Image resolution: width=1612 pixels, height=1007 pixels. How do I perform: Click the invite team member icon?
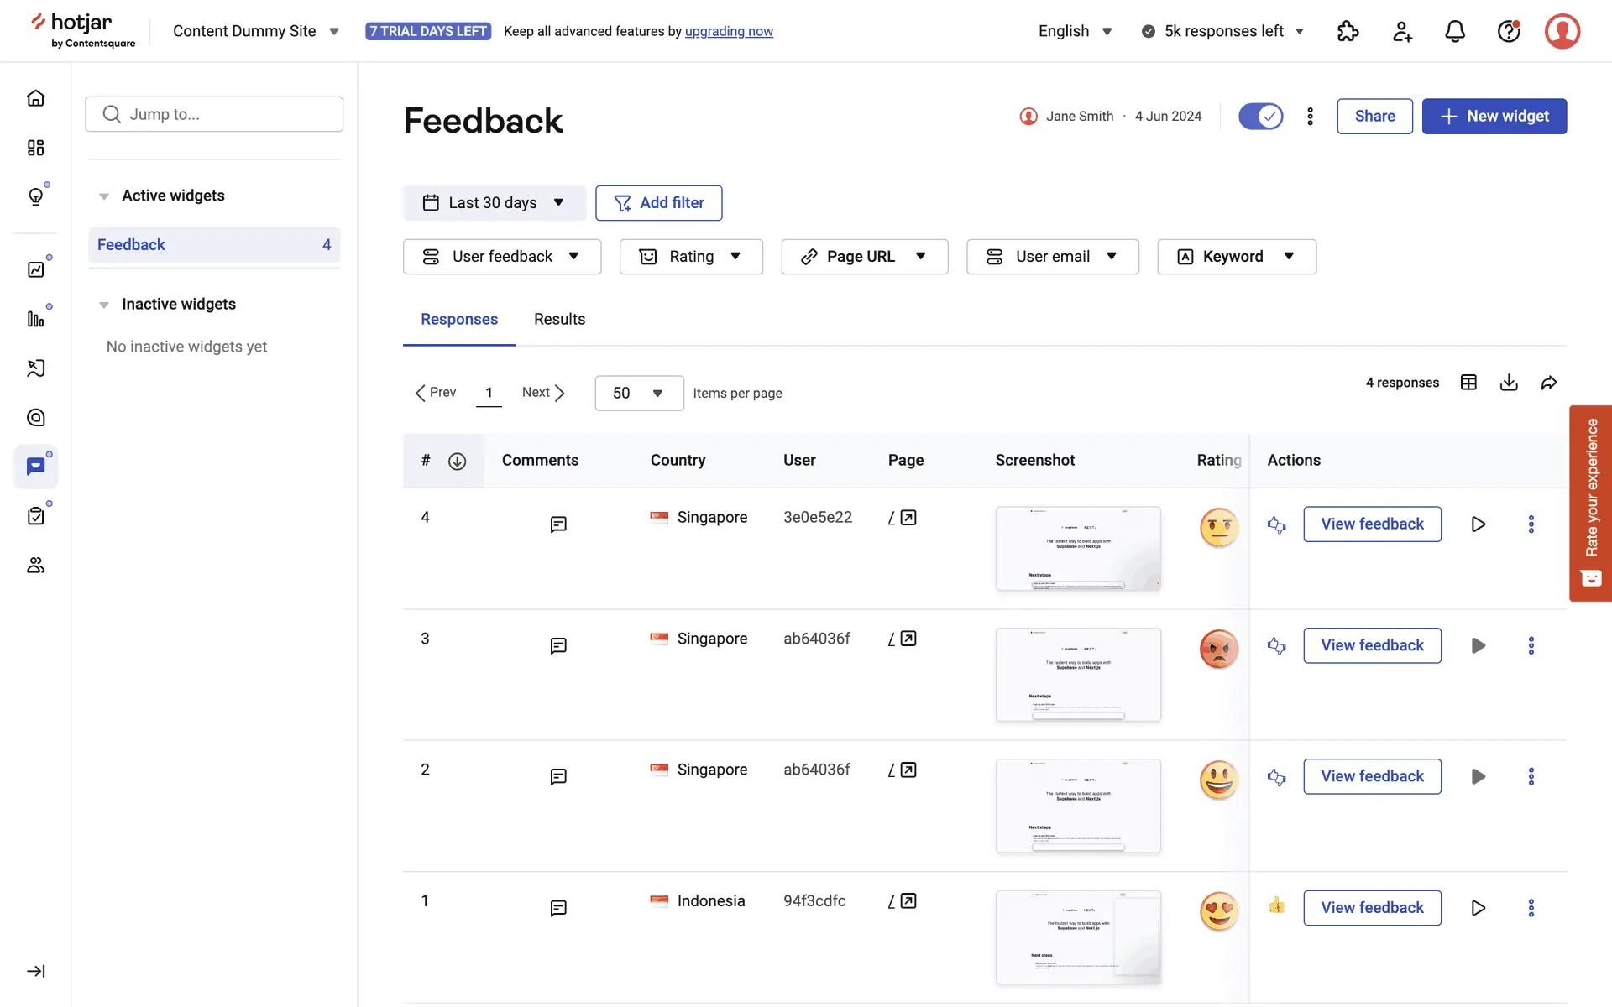pos(1401,32)
